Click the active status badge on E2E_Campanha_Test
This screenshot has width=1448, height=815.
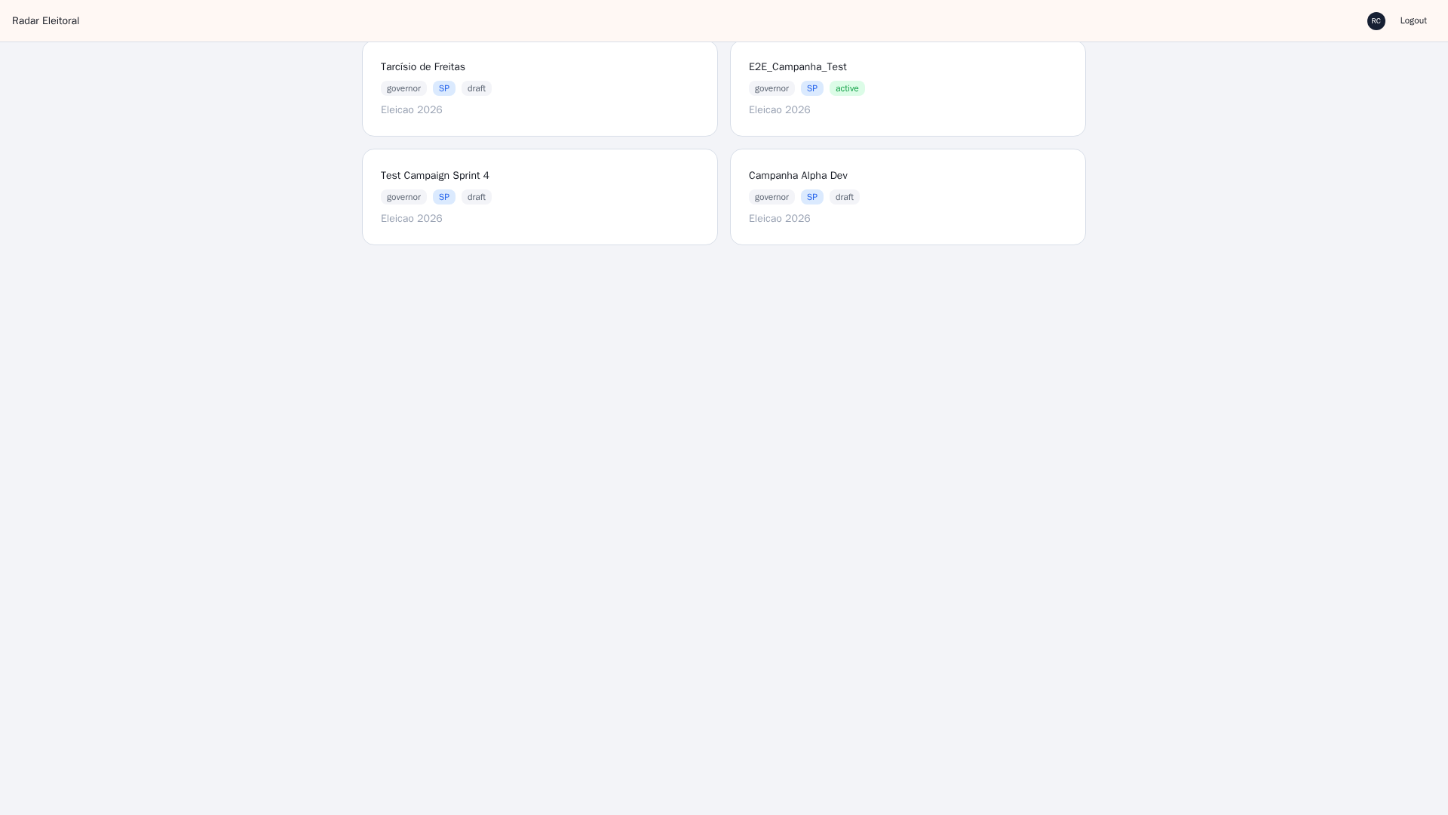pos(847,88)
